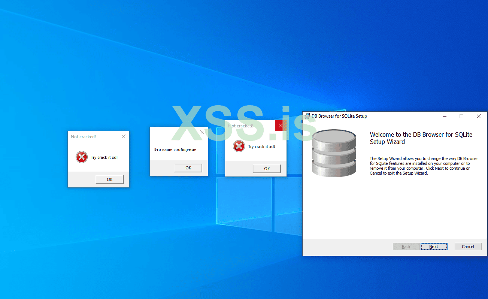Click the red error icon in the red-close-button dialog

point(239,146)
